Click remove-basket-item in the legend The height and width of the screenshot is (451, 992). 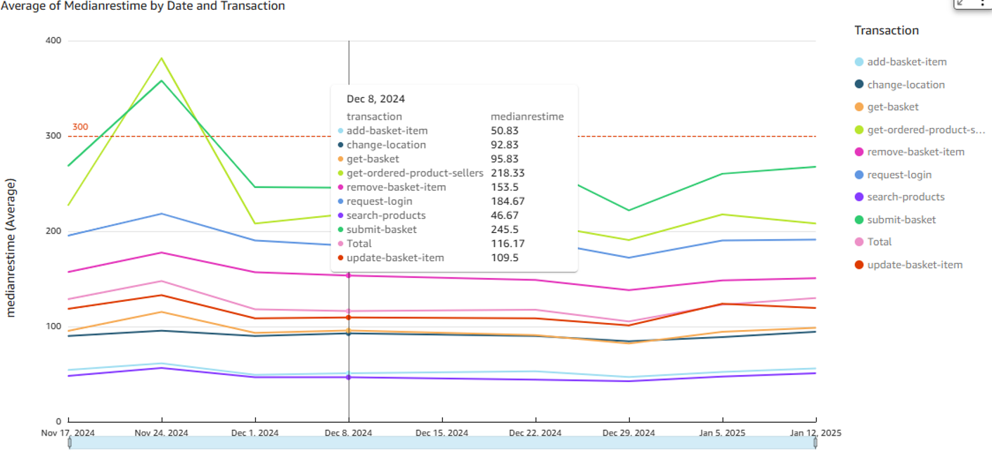(x=915, y=152)
